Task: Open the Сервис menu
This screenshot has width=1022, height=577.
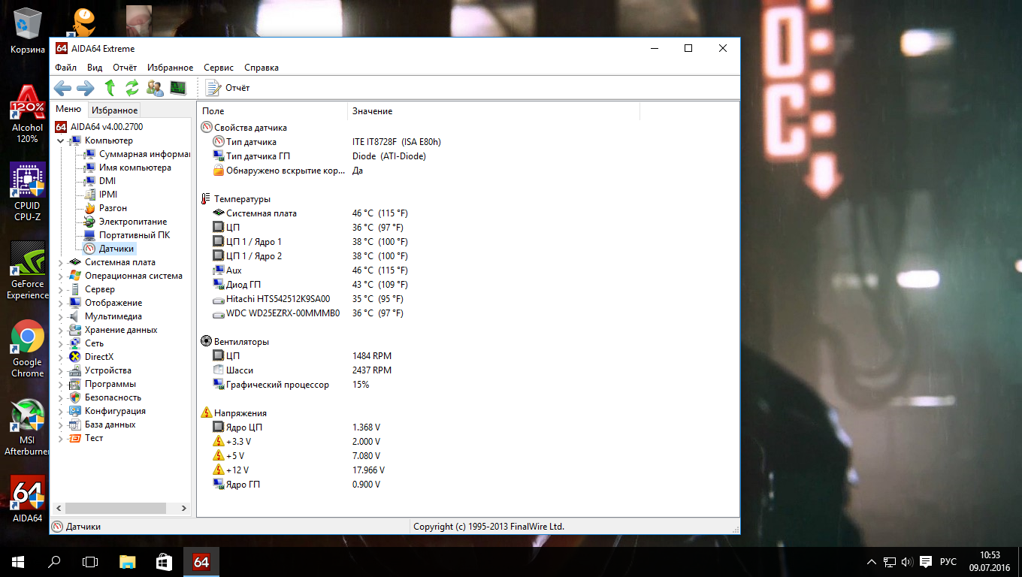Action: click(x=219, y=68)
